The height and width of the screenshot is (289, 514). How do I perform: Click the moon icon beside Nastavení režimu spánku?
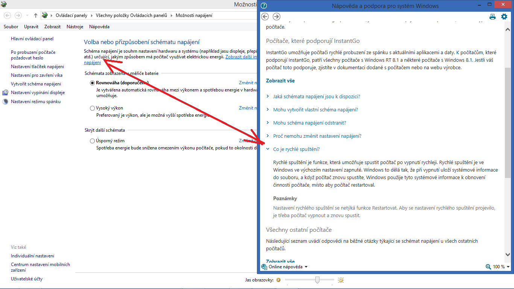click(5, 102)
